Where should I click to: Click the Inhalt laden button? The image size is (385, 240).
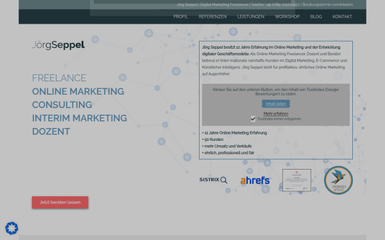(276, 104)
